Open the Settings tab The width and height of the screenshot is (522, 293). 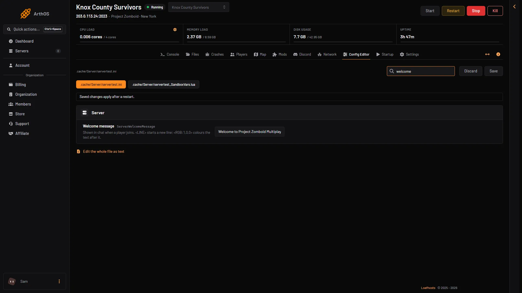coord(409,54)
